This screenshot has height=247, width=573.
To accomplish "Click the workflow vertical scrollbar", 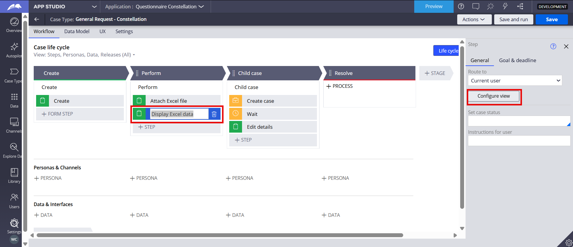I will click(x=462, y=127).
